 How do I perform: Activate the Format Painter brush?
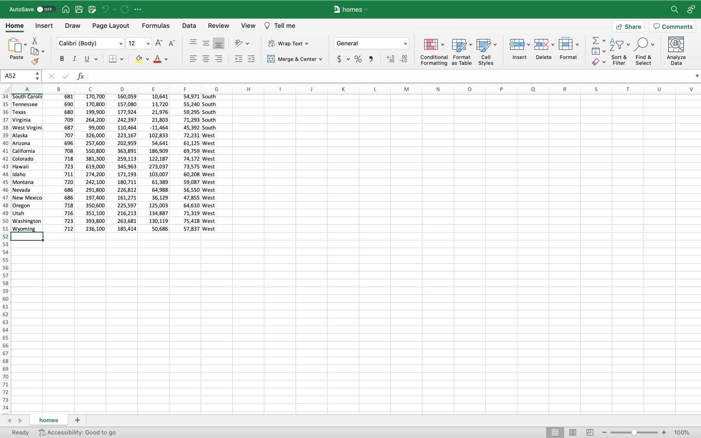point(35,62)
